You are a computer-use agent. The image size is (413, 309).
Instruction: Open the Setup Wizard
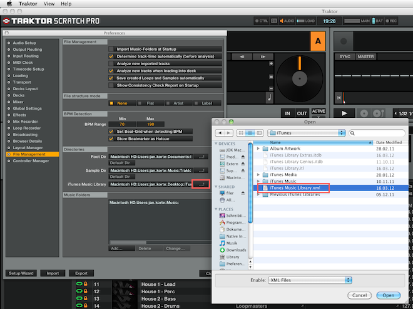21,273
